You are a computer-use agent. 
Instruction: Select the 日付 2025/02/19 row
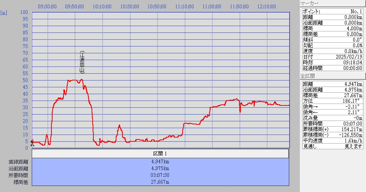332,57
